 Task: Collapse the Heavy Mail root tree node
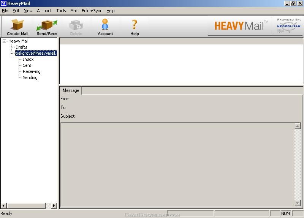click(x=4, y=41)
